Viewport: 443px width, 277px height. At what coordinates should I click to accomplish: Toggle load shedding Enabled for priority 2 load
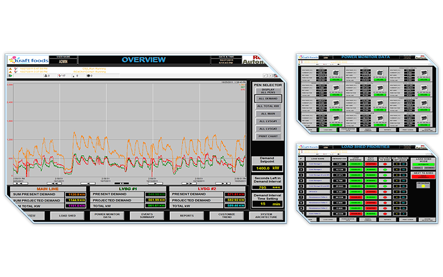[356, 170]
